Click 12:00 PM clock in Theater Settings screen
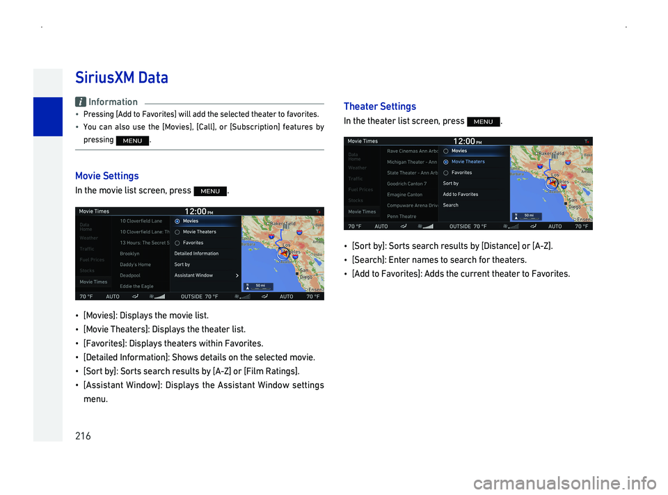668x495 pixels. click(x=468, y=141)
